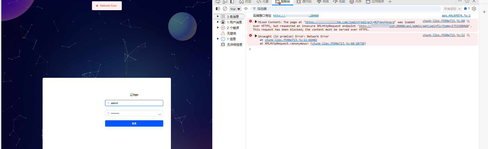Open DevTools three-dot customize menu
Viewport: 488px width, 149px height.
click(460, 1)
